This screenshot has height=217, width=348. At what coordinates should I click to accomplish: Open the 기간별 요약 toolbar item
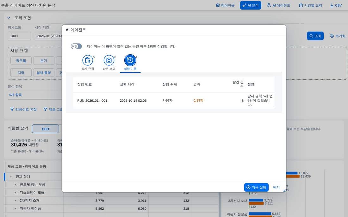(310, 5)
